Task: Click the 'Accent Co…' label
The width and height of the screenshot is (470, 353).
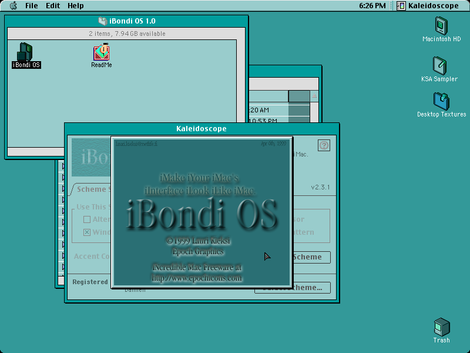Action: point(92,257)
